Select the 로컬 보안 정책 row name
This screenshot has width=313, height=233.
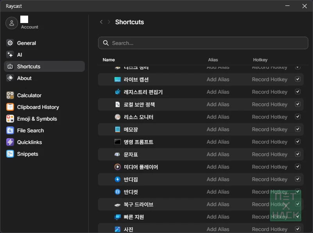pyautogui.click(x=139, y=105)
